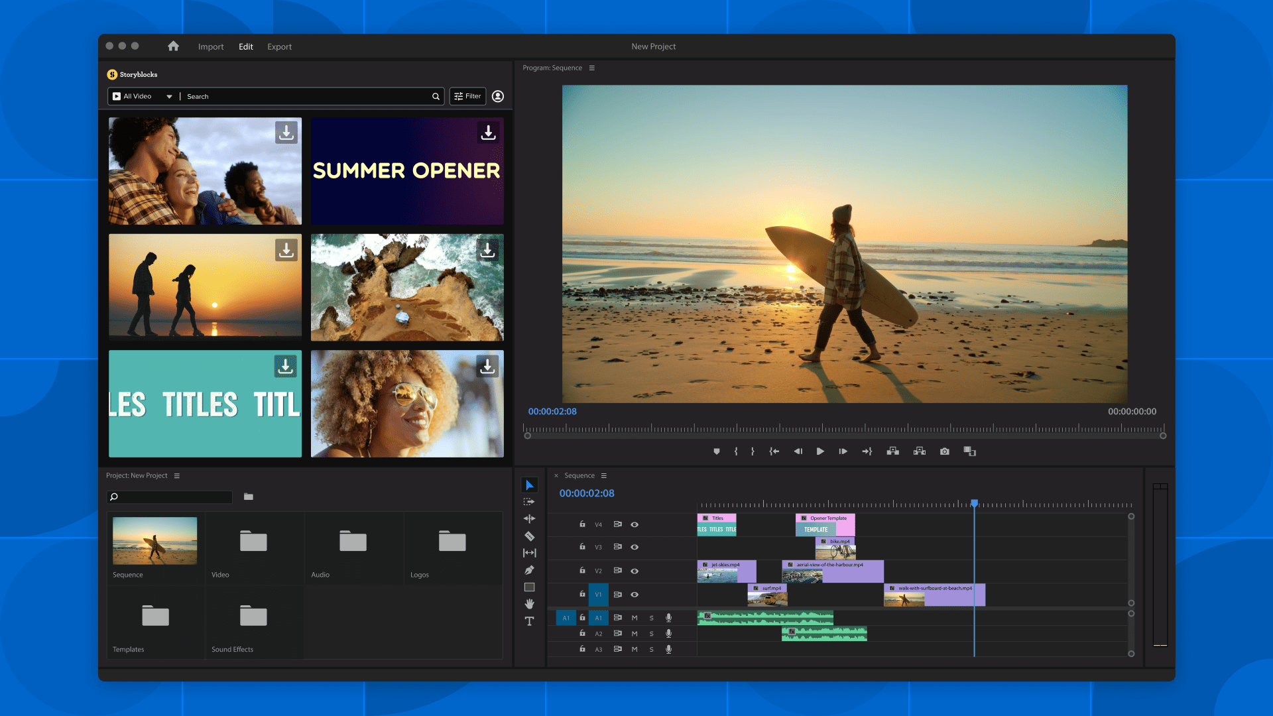
Task: Open the Program Sequence panel menu
Action: pos(592,68)
